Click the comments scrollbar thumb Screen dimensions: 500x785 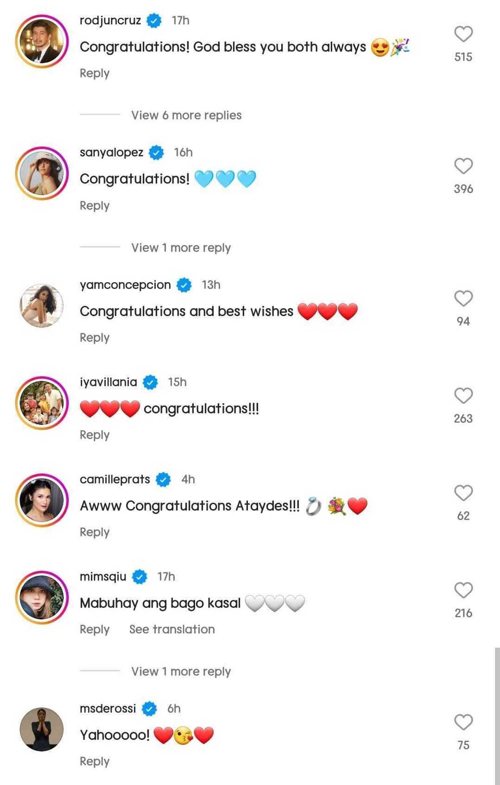click(x=497, y=714)
